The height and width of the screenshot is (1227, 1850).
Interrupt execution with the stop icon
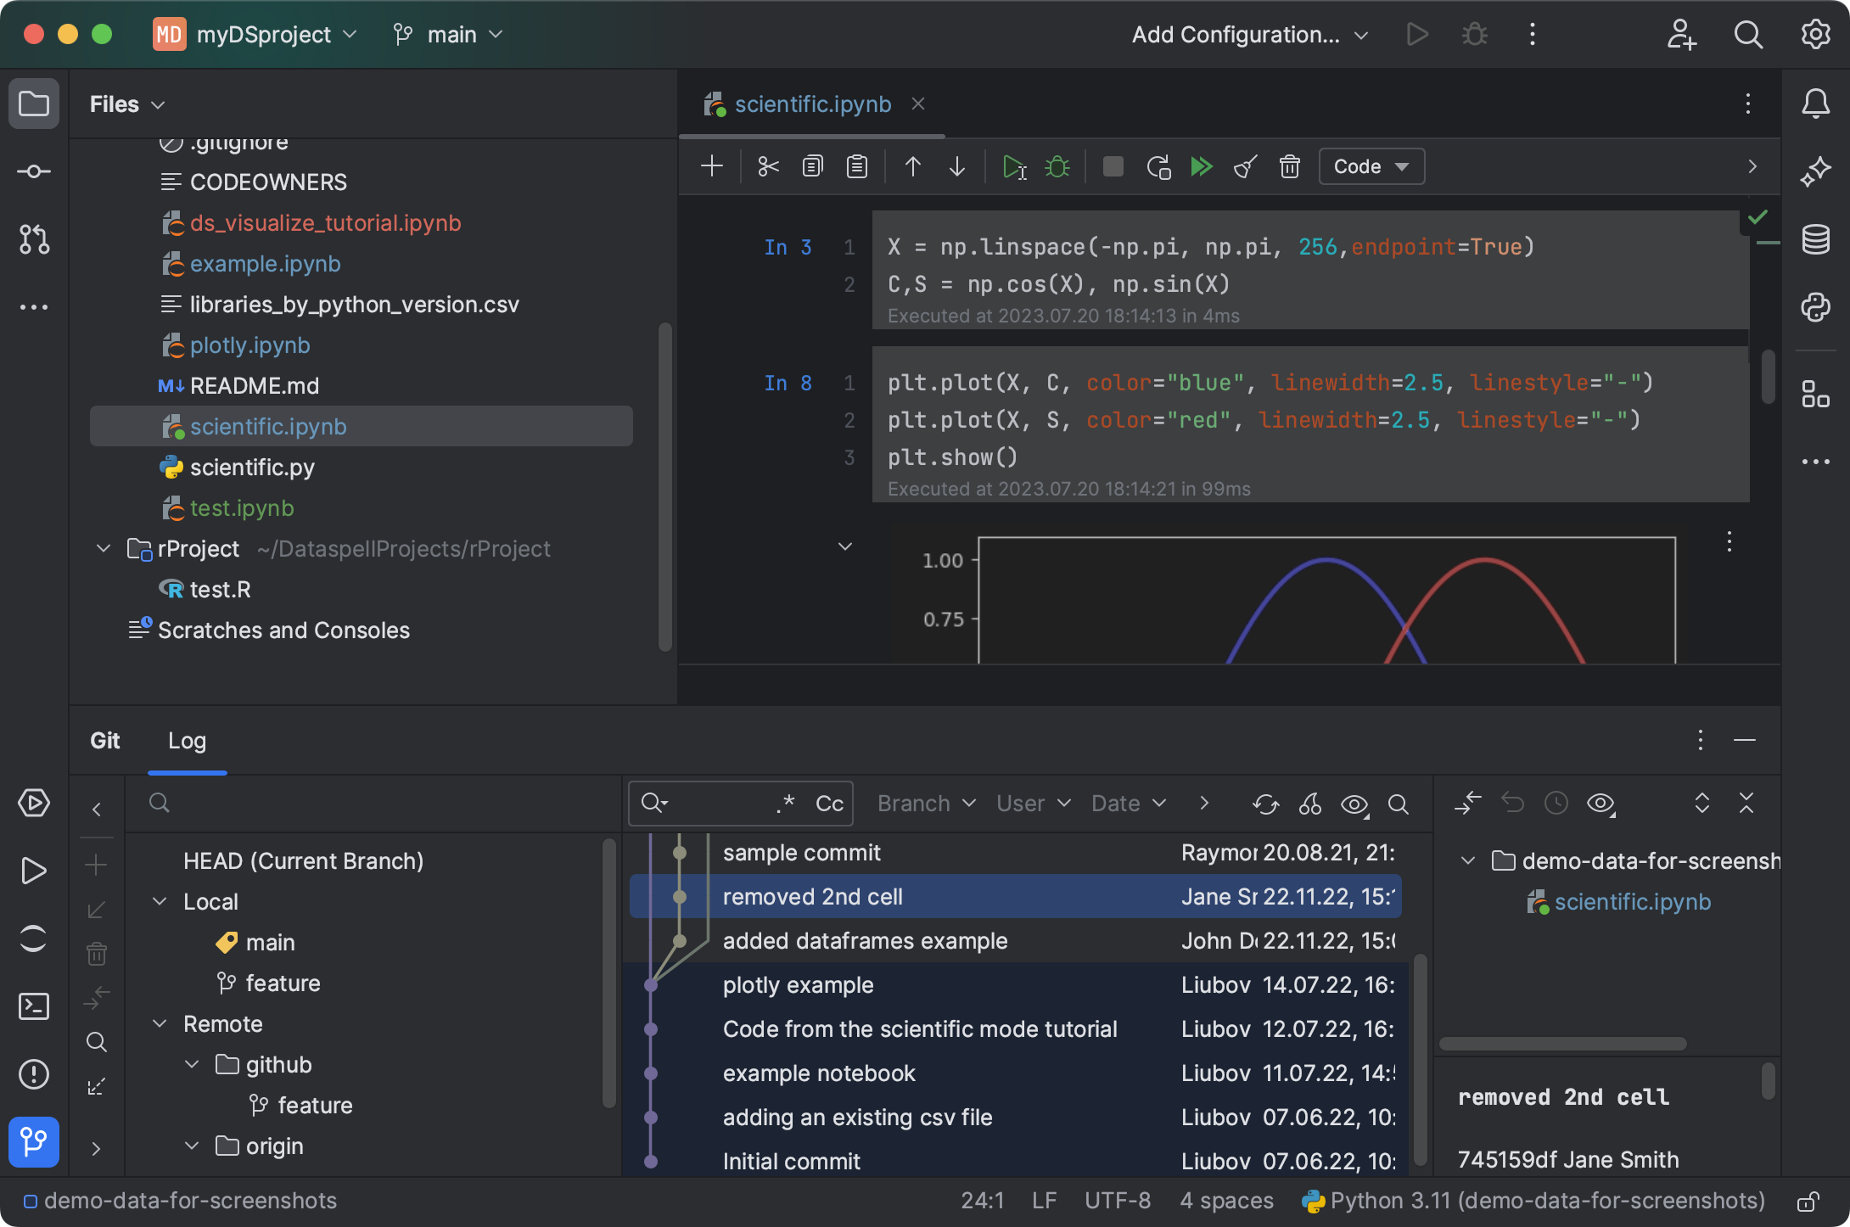pyautogui.click(x=1113, y=166)
